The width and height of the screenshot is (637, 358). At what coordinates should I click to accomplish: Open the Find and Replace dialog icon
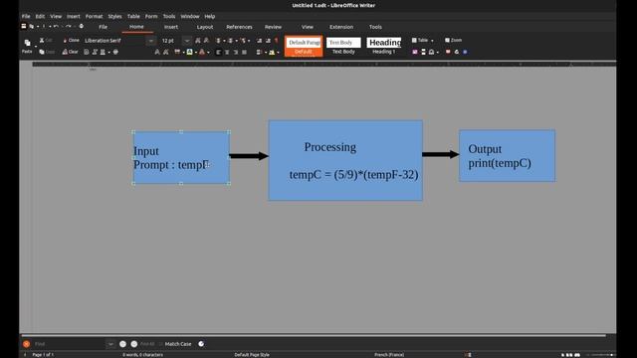(201, 344)
